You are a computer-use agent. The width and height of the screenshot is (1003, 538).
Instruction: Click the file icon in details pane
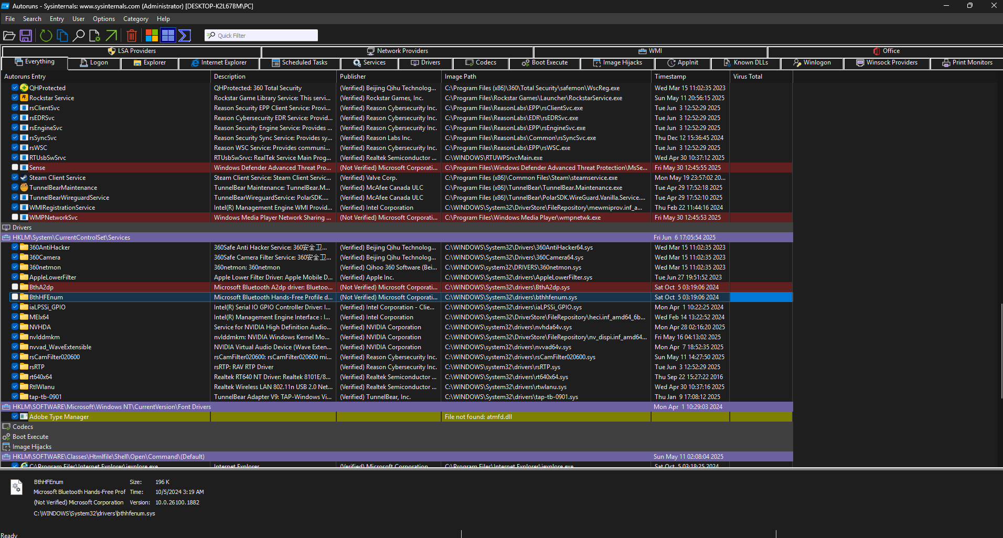(x=16, y=487)
